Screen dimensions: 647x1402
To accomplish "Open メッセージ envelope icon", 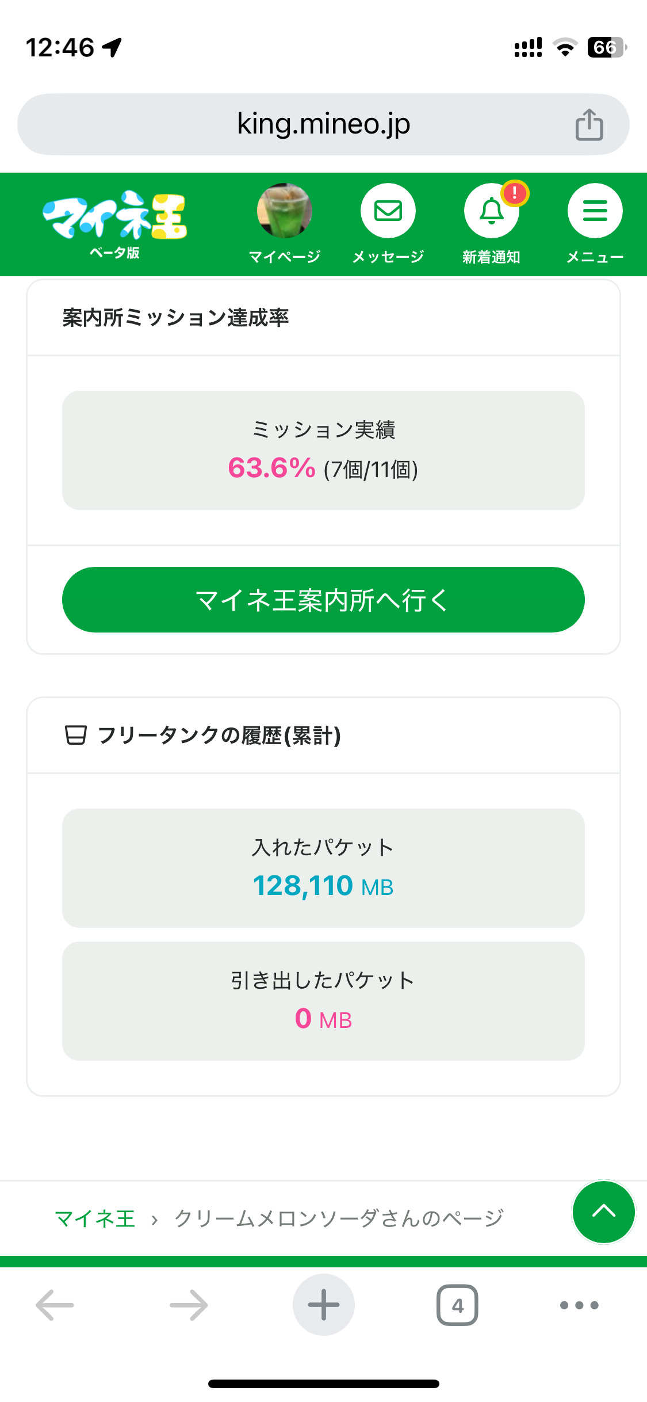I will coord(388,211).
